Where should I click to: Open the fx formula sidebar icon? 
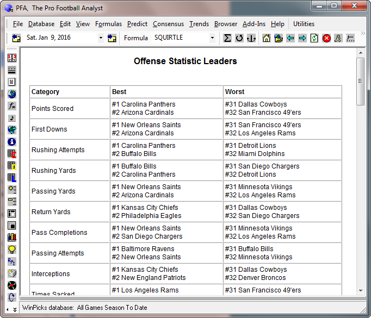tap(12, 106)
